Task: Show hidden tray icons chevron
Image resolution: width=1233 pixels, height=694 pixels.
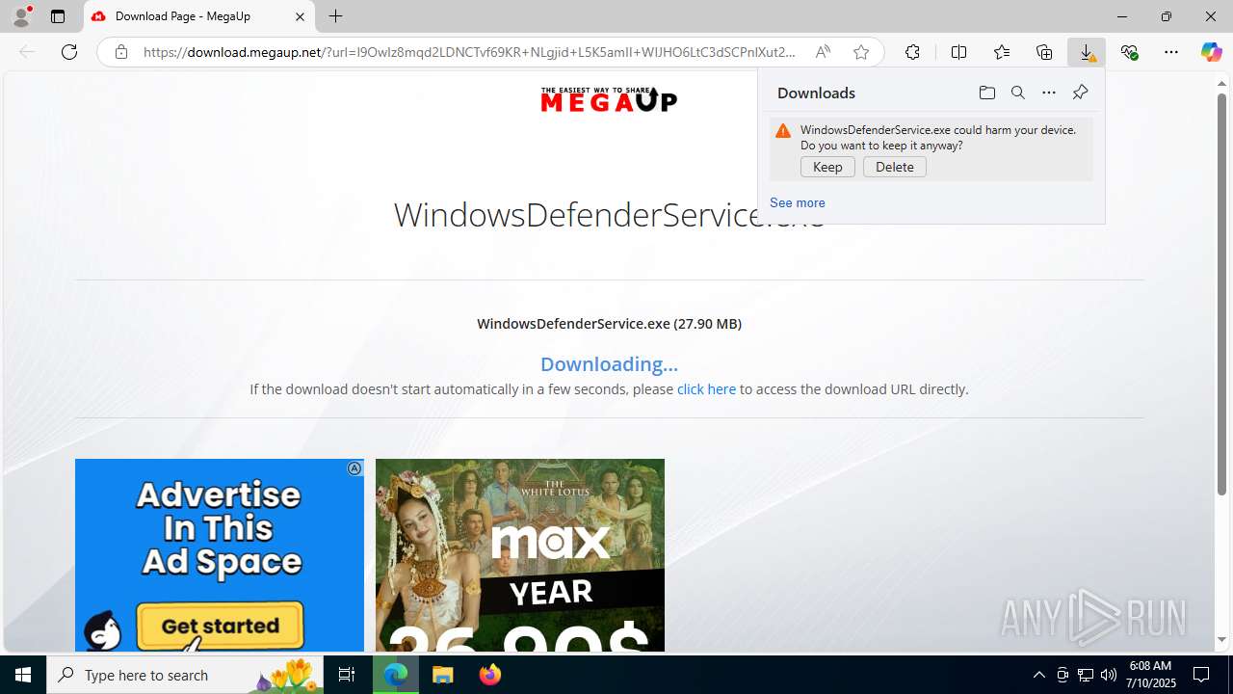Action: click(1038, 675)
